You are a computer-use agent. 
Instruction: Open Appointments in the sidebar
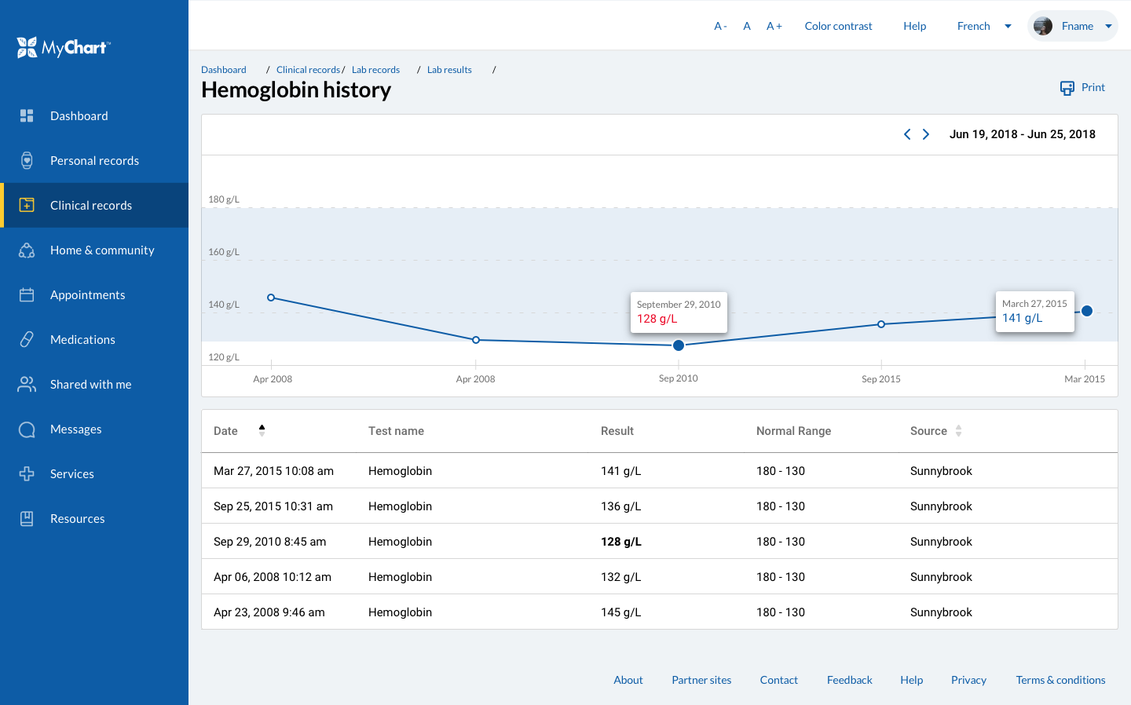pos(87,295)
